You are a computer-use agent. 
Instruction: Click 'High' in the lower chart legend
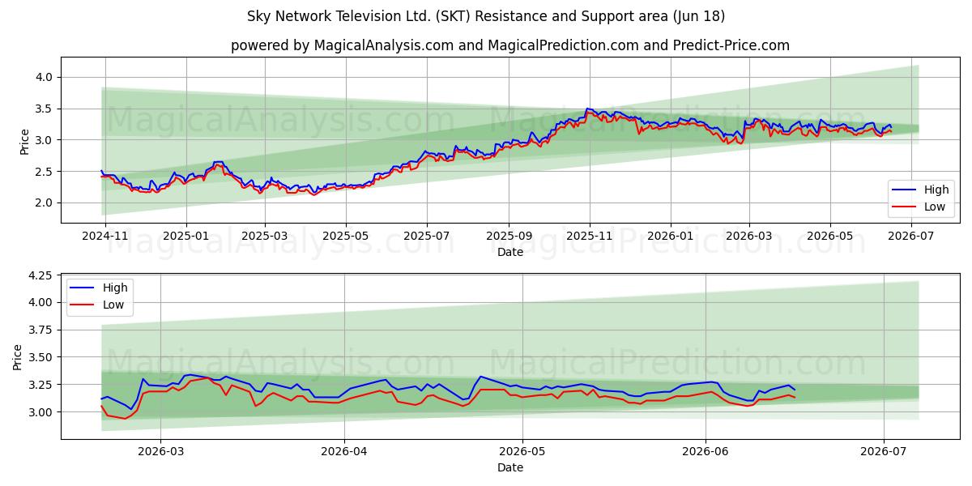click(115, 288)
